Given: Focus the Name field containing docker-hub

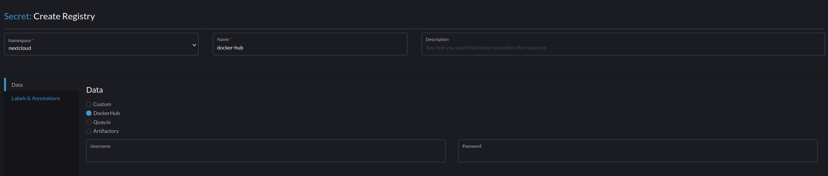Looking at the screenshot, I should [x=310, y=44].
